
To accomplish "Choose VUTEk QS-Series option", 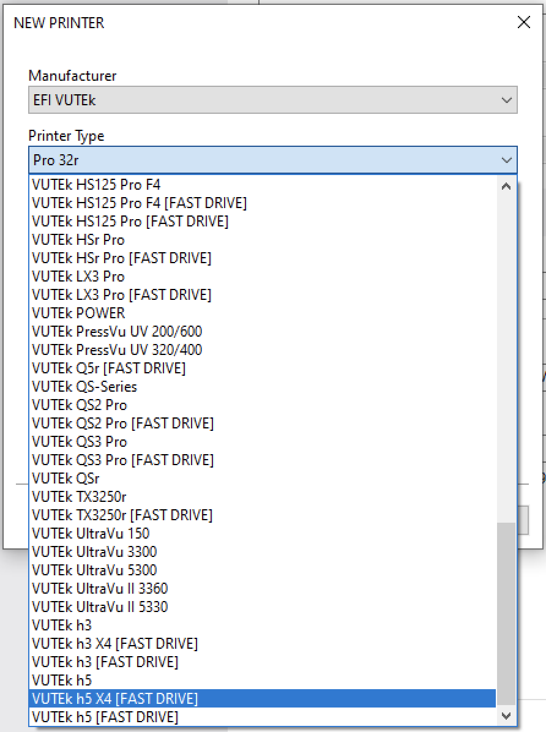I will tap(263, 387).
